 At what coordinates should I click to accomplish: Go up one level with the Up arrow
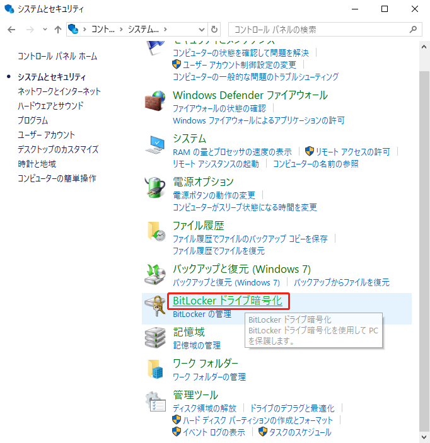pos(57,30)
